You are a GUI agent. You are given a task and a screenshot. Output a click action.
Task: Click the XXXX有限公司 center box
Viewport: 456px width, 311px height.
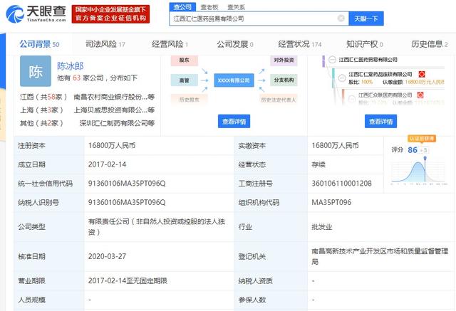click(x=234, y=80)
